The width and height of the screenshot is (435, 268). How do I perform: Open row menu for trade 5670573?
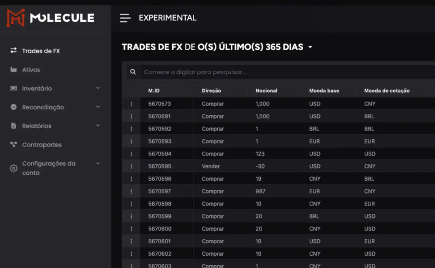131,104
